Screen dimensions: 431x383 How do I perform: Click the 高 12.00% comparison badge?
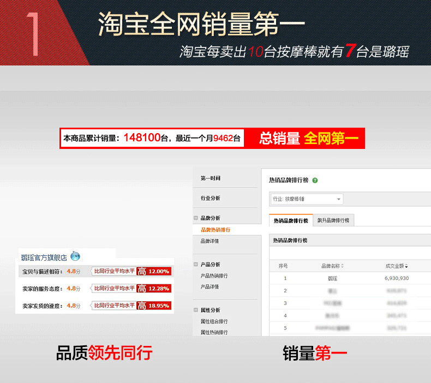coord(154,271)
